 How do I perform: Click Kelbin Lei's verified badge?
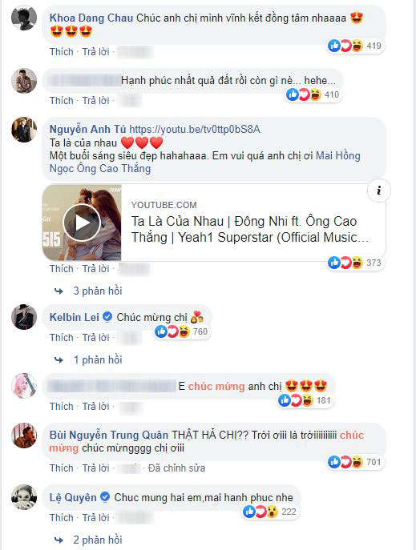107,317
